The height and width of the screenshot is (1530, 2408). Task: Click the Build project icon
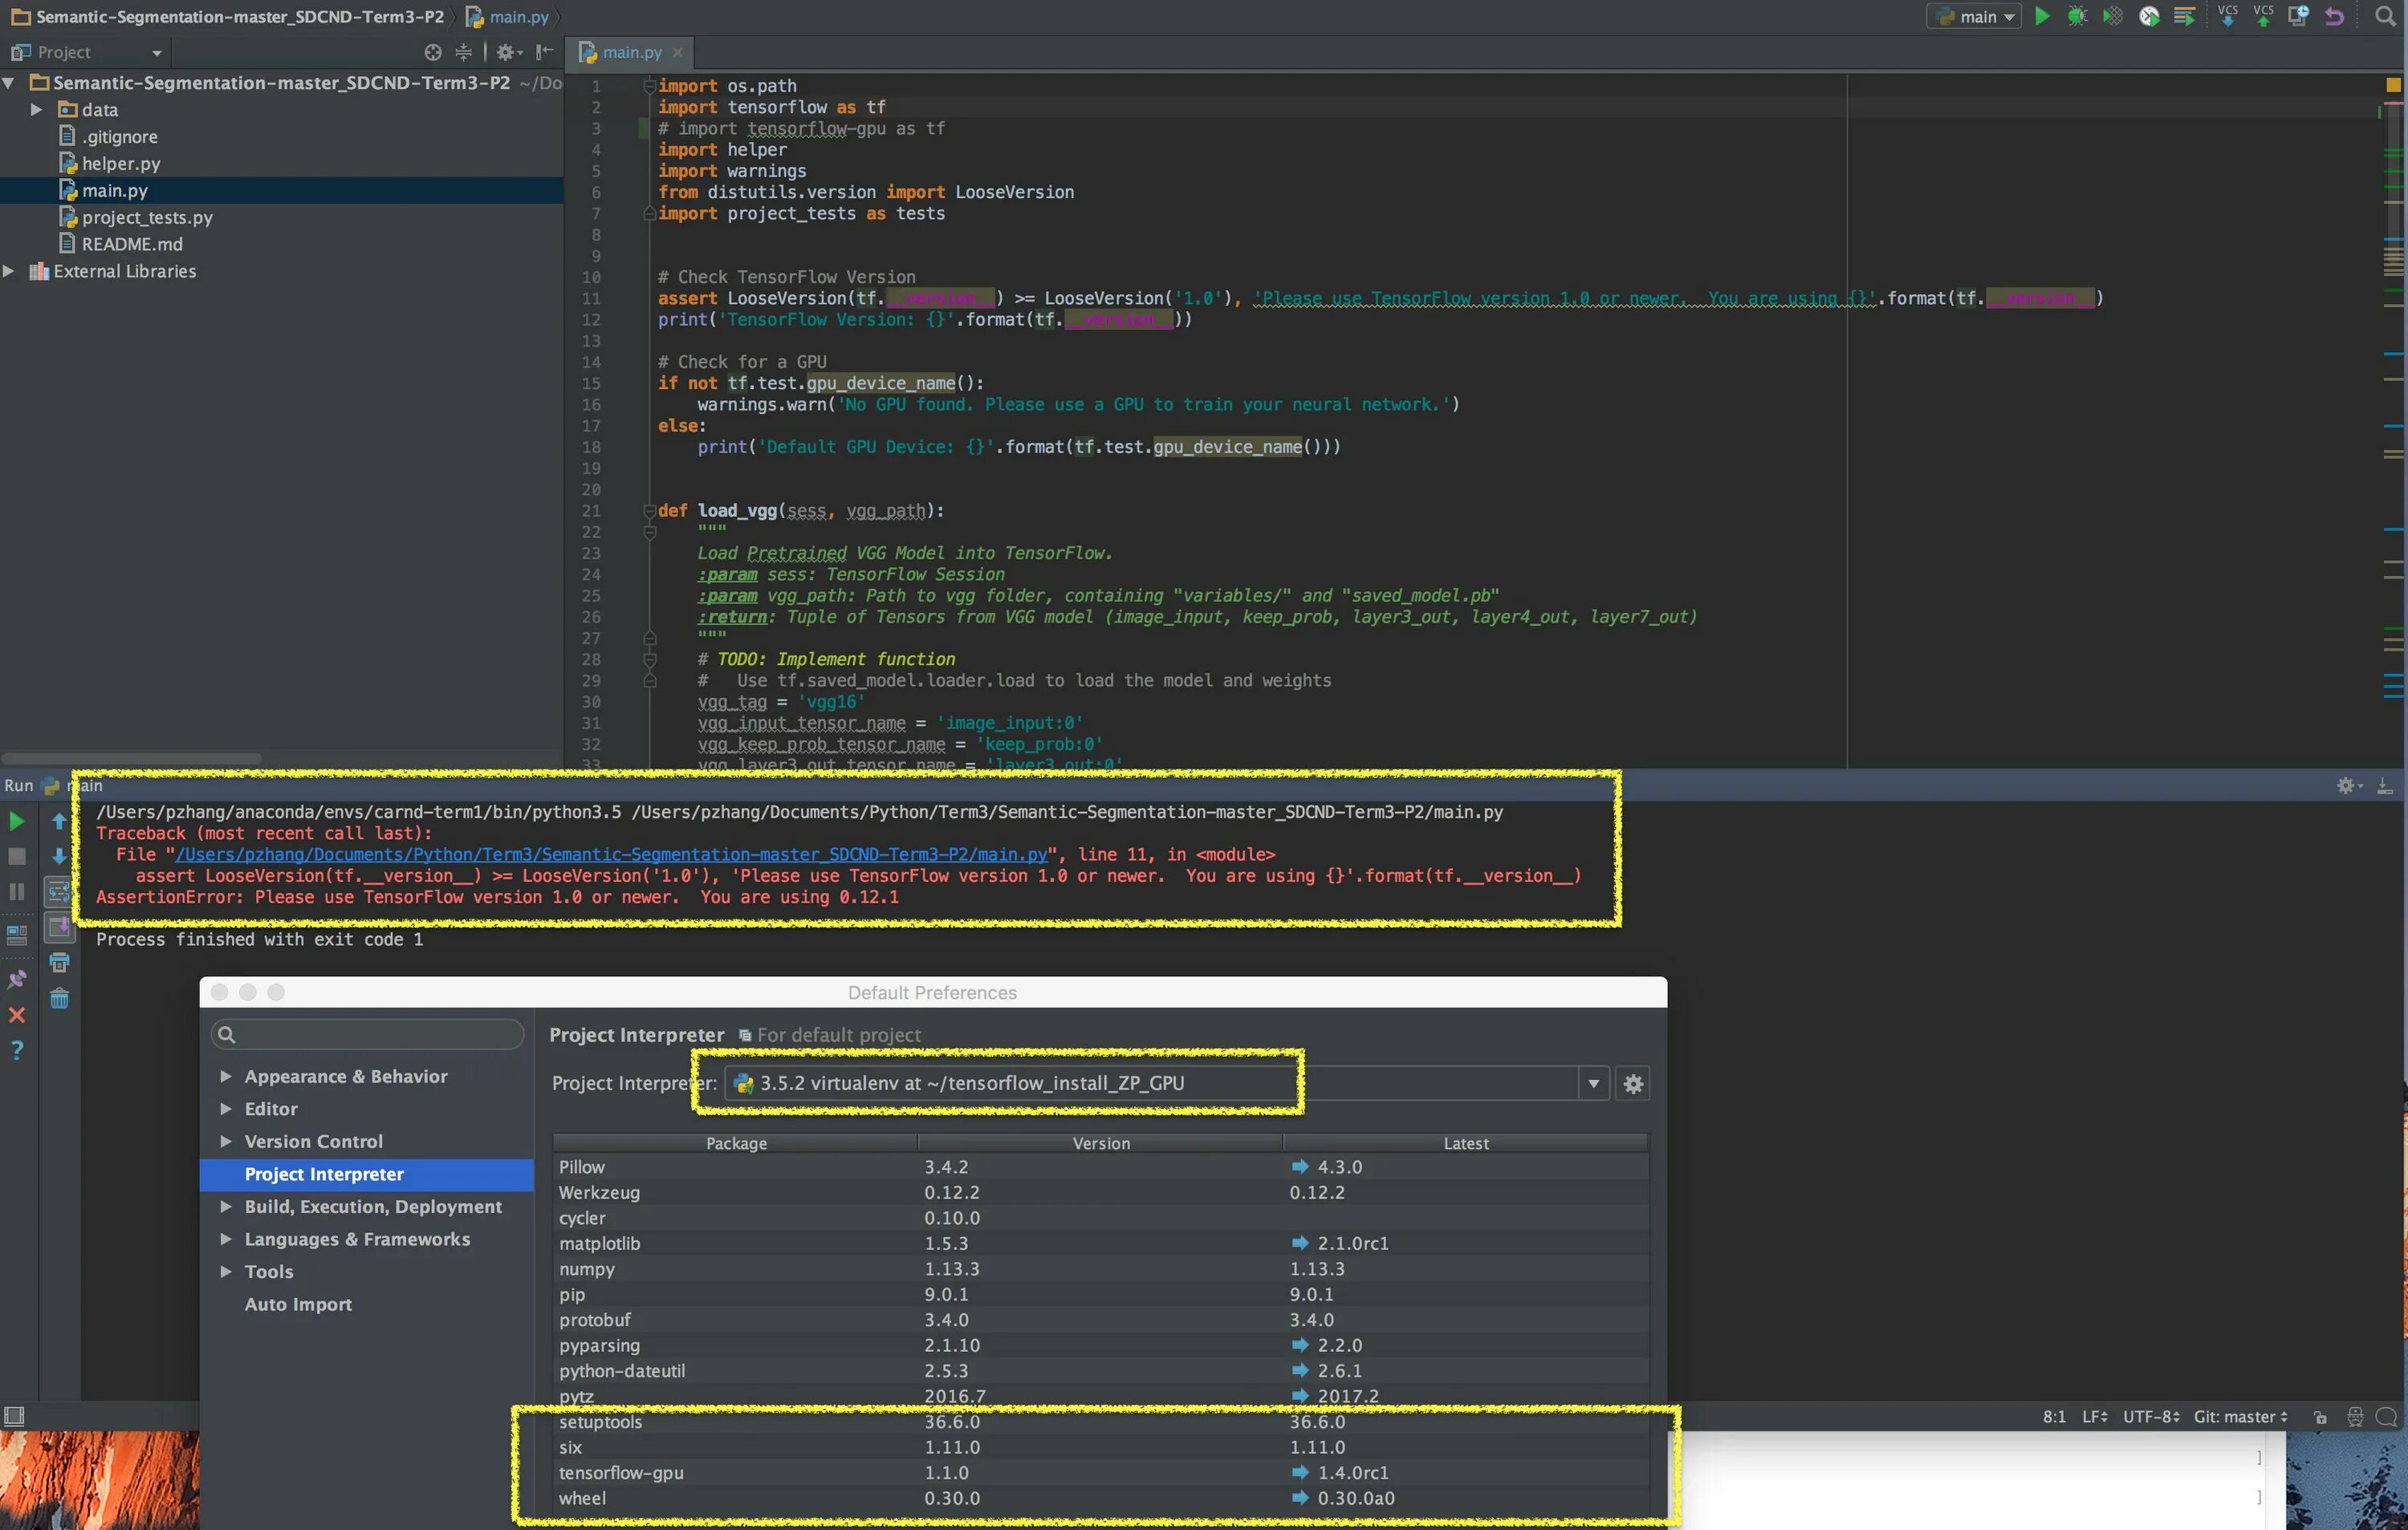click(2186, 16)
